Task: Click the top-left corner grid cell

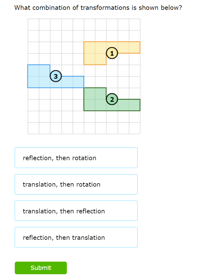Action: click(33, 25)
